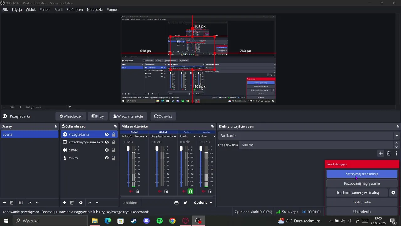
Task: Increase Czas trwania with up arrow
Action: point(397,143)
